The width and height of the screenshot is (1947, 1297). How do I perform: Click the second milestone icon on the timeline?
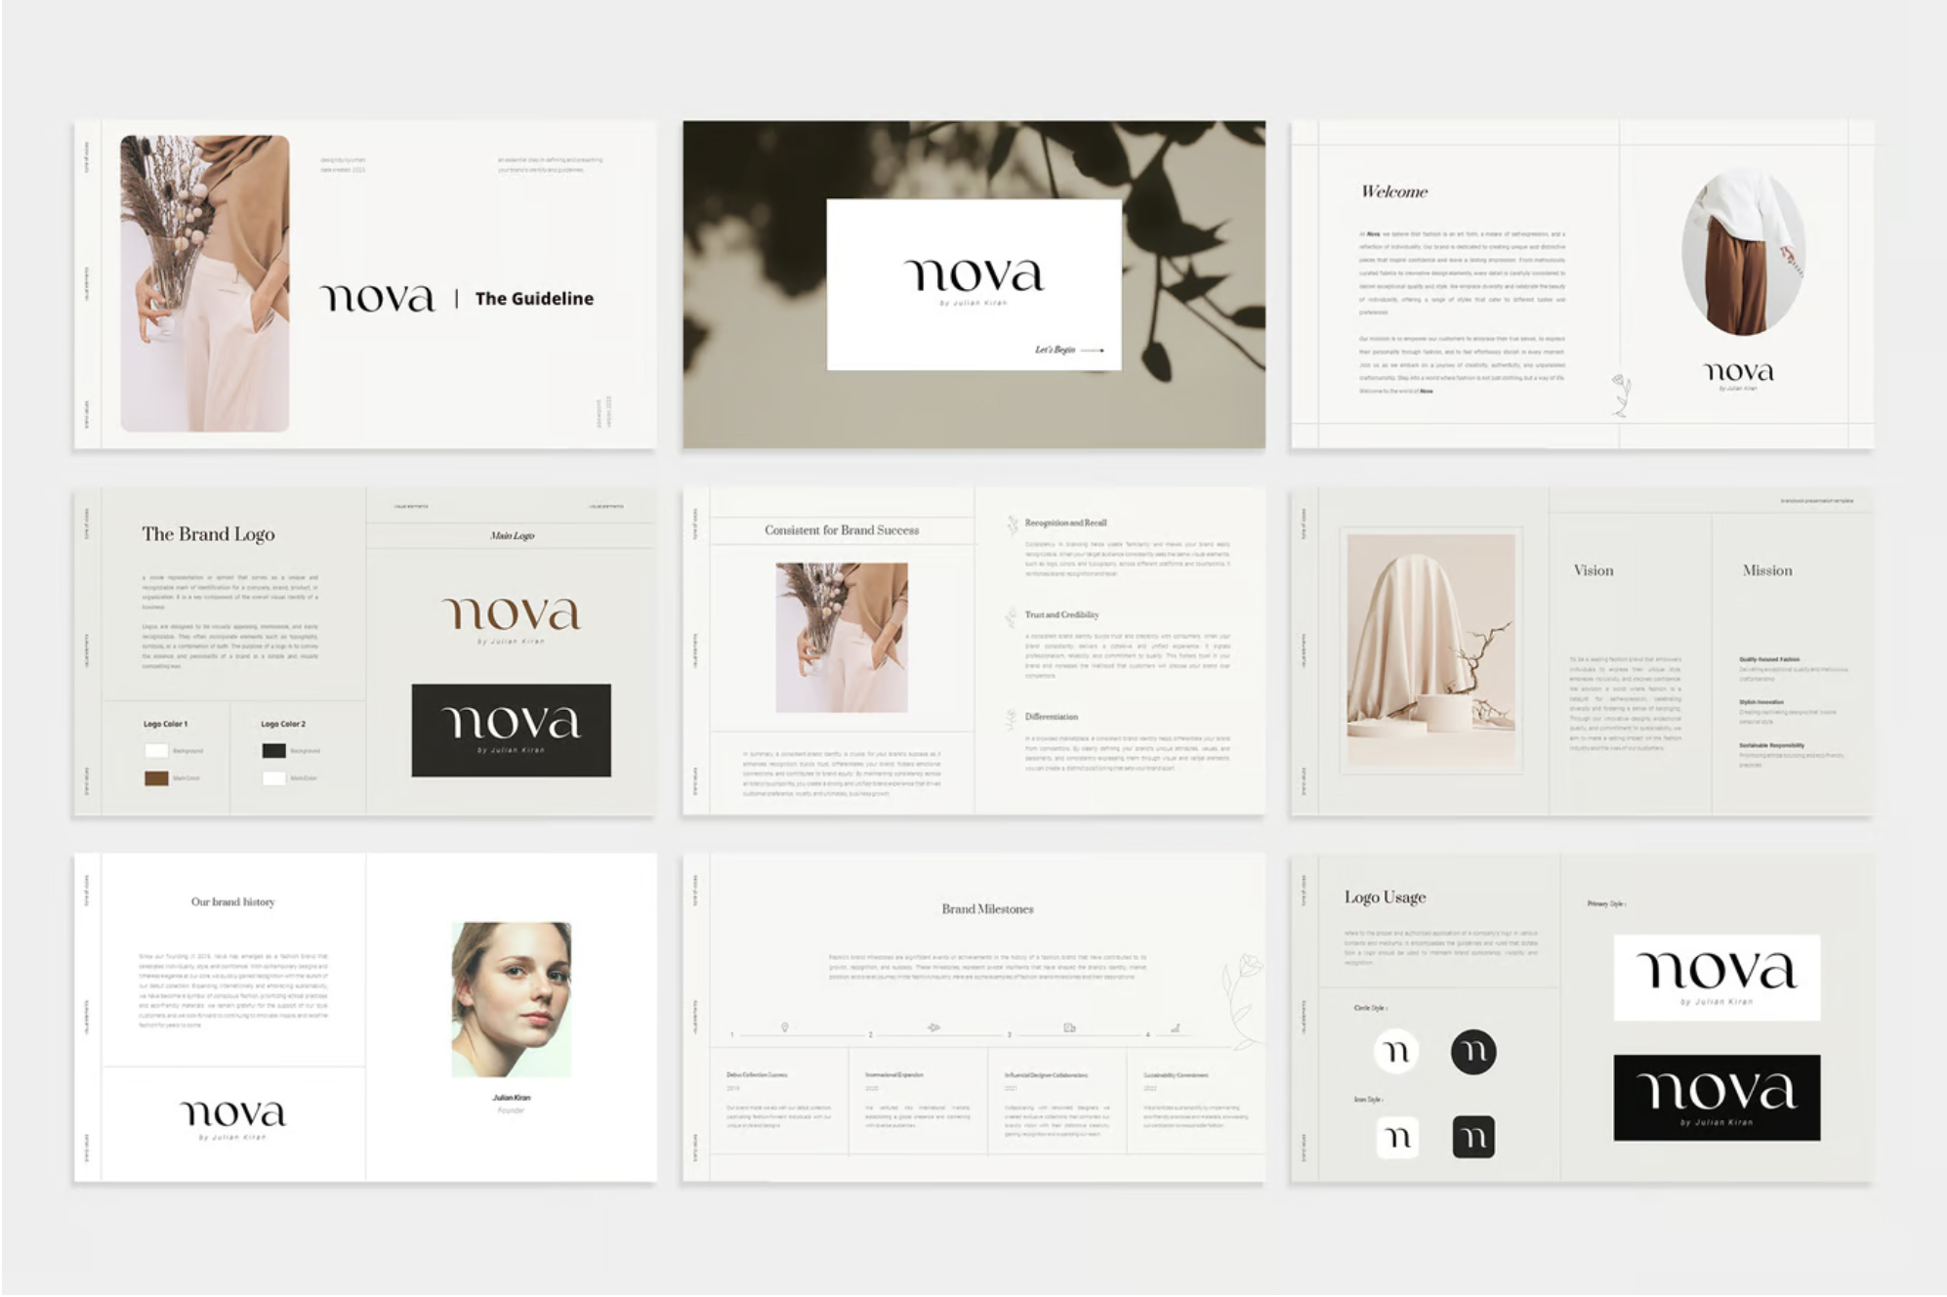click(933, 1027)
